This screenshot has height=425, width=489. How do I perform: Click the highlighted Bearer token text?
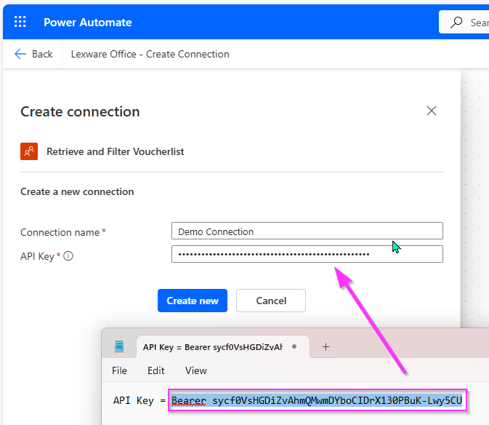pyautogui.click(x=317, y=400)
